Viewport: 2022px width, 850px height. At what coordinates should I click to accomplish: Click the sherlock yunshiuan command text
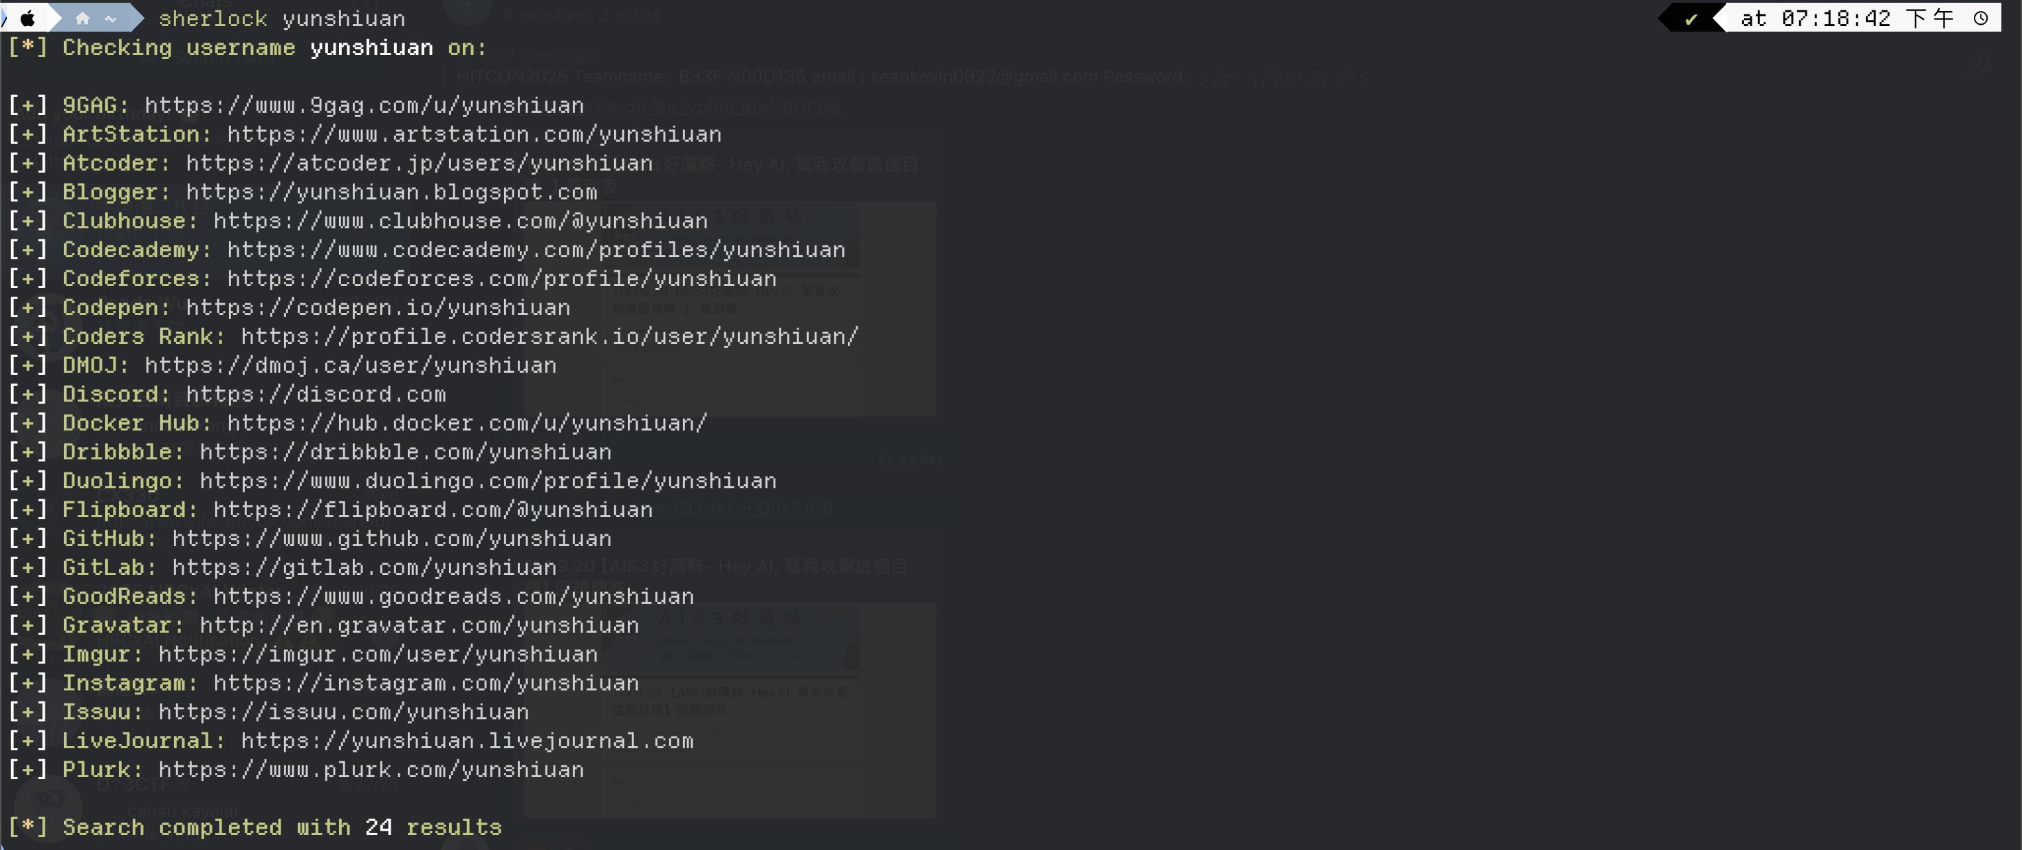282,19
